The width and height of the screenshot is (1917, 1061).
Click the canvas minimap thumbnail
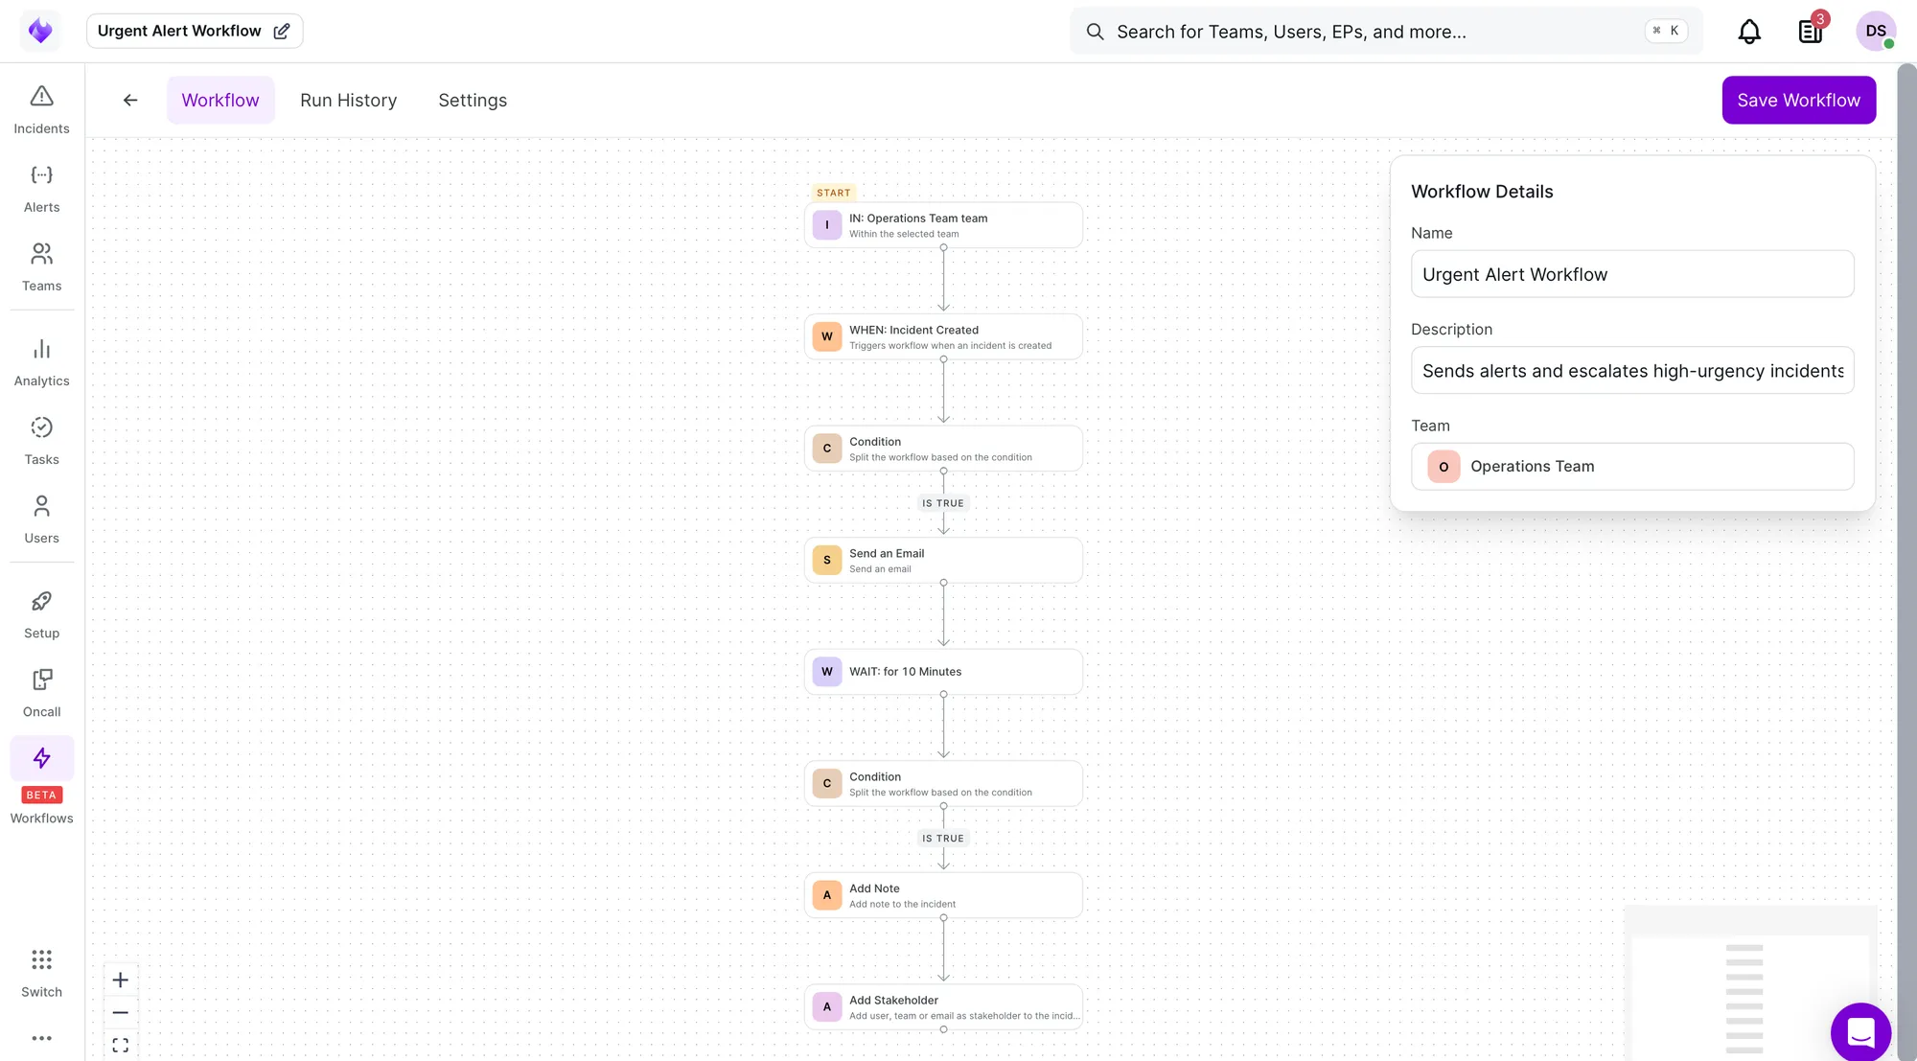click(x=1750, y=981)
